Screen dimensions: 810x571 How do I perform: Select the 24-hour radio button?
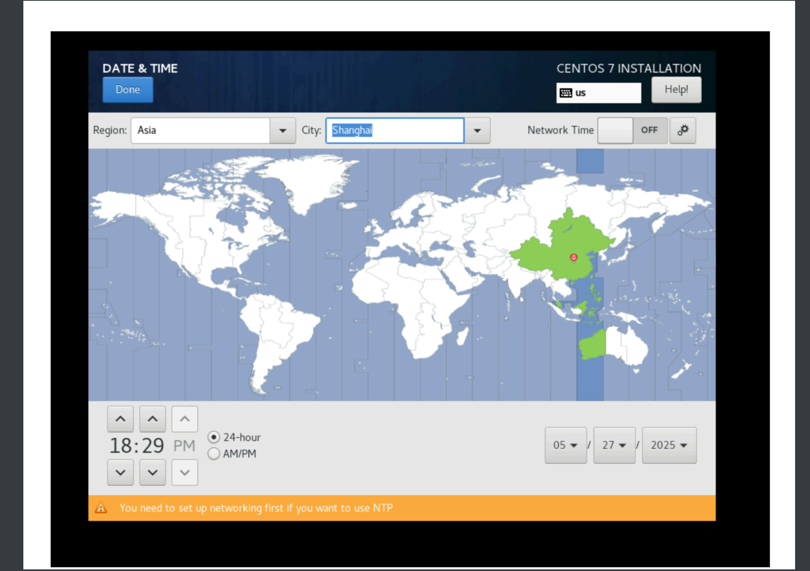[214, 437]
